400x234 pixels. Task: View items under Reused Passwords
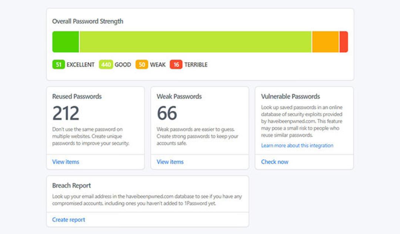[66, 162]
